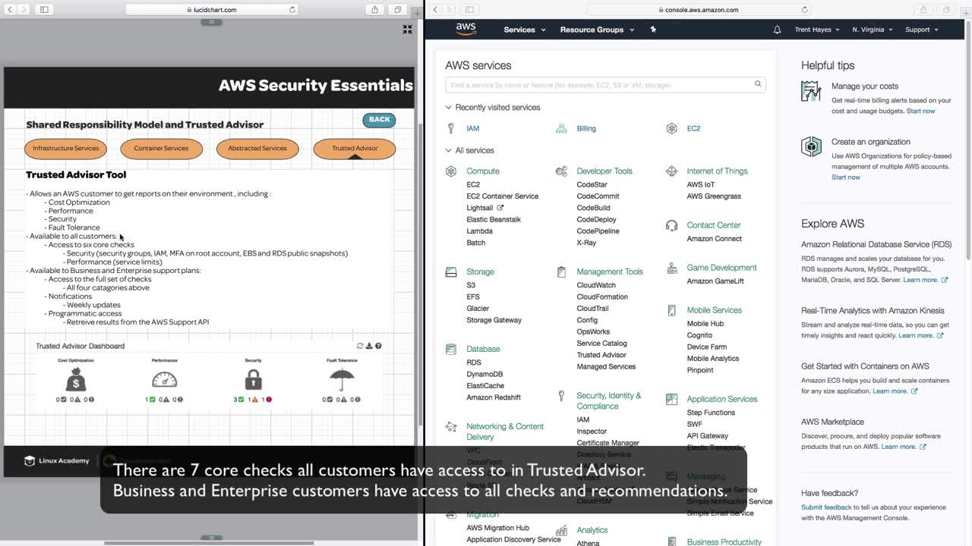Click the lucidchart.com address bar
This screenshot has height=546, width=972.
pos(212,10)
